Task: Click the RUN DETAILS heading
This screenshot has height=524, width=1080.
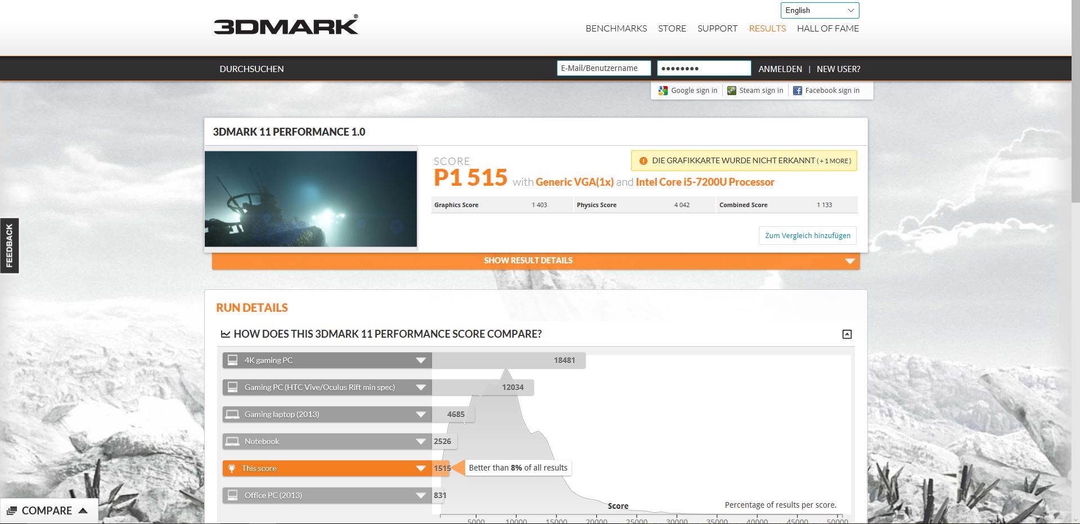Action: [x=252, y=308]
